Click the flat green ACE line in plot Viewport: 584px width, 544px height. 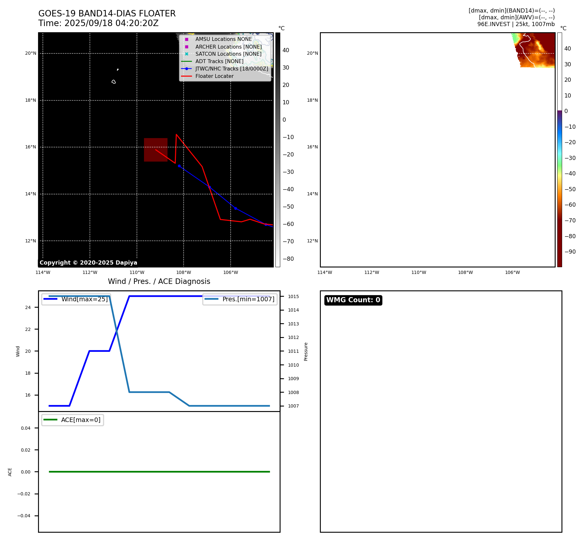tap(159, 472)
